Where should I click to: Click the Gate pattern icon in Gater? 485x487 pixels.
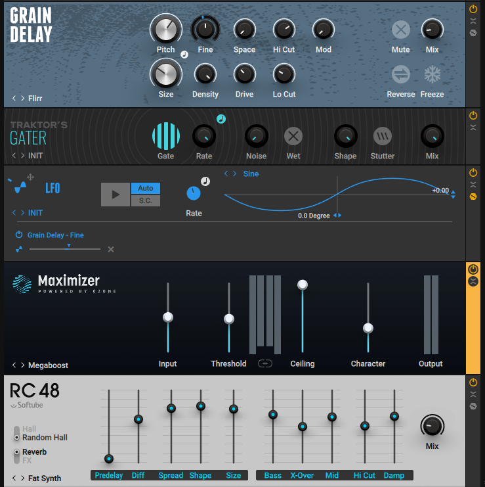(x=166, y=136)
